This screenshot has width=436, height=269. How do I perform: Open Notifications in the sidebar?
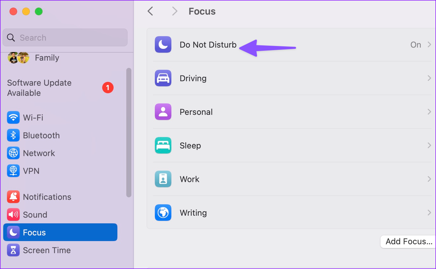click(x=47, y=197)
